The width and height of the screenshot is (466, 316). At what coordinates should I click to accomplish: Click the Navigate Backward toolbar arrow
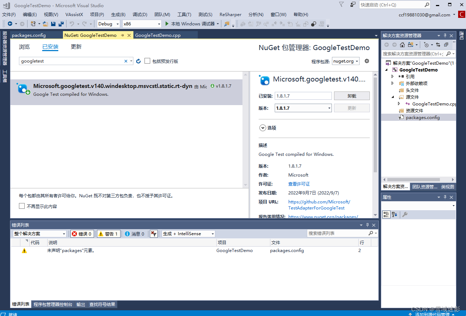[10, 24]
